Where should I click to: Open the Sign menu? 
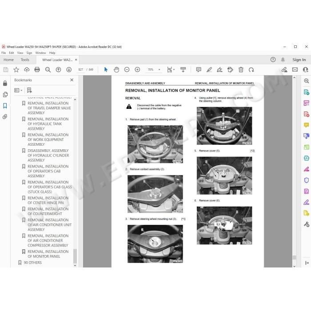click(x=29, y=53)
